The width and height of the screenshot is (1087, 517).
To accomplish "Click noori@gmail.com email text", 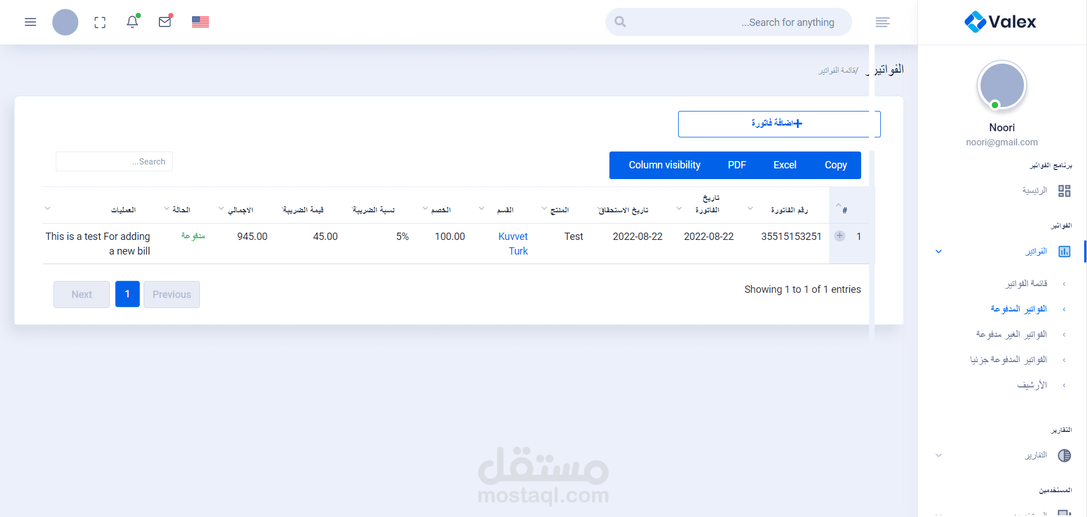I will tap(1002, 142).
